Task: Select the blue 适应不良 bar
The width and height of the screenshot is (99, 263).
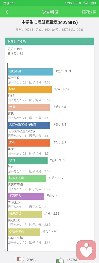Action: [x=31, y=72]
